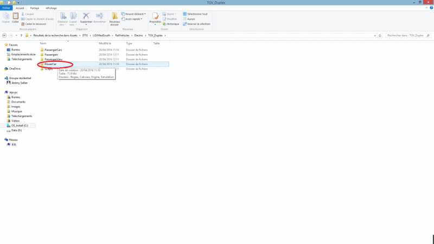Click the Coller (paste) icon

(x=16, y=17)
